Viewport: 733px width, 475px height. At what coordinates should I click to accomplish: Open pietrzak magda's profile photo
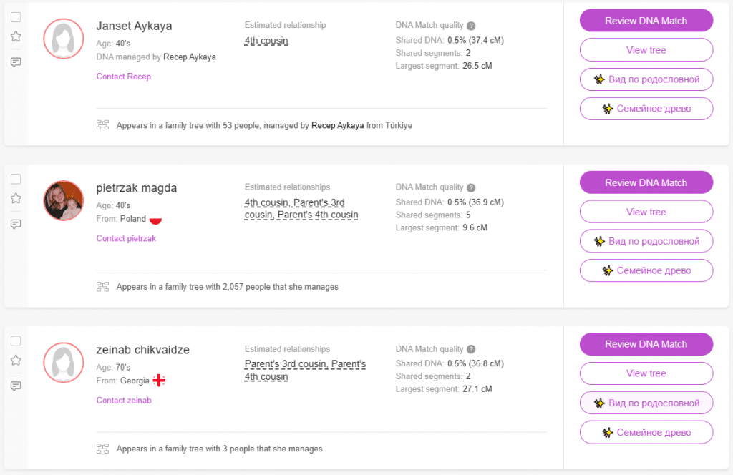click(64, 200)
